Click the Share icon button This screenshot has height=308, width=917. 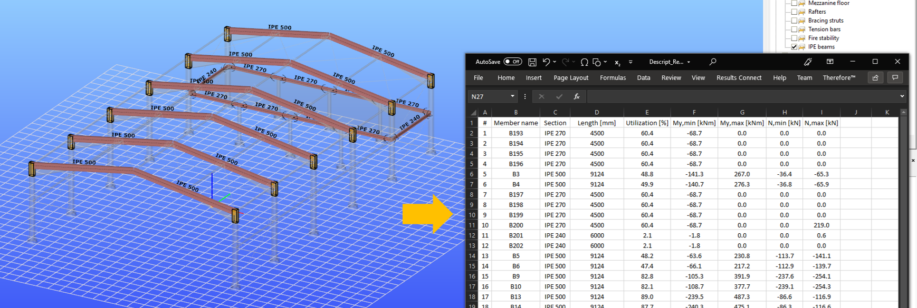coord(875,77)
